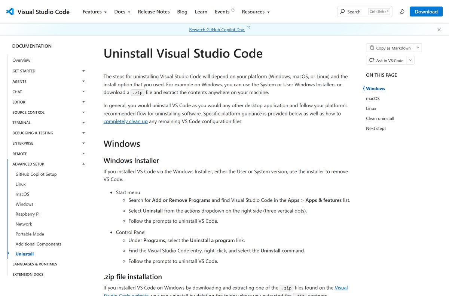
Task: Open the Overview docs page
Action: [x=21, y=60]
